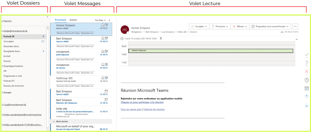Expand the Favoris folder group
Viewport: 311px width, 132px height.
pos(2,21)
